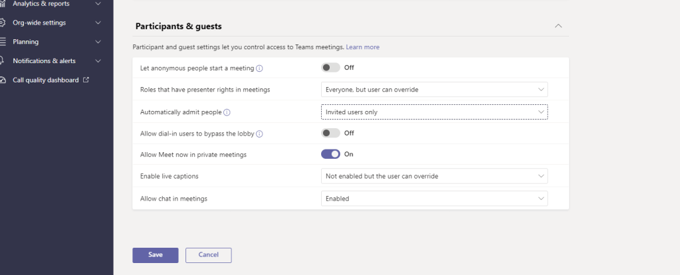Image resolution: width=680 pixels, height=275 pixels.
Task: Click info icon next to Automatically admit people
Action: [x=227, y=112]
